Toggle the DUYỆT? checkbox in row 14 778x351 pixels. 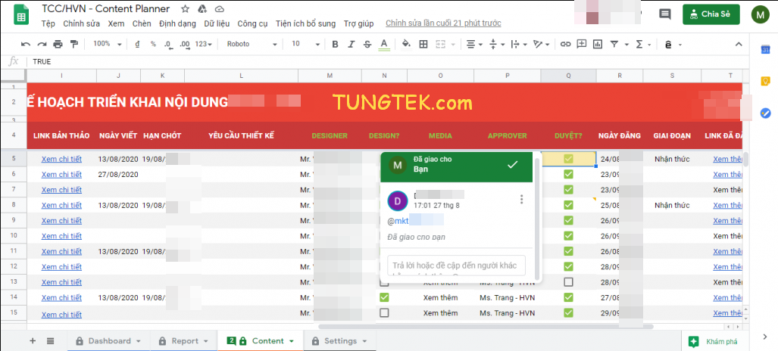coord(568,297)
